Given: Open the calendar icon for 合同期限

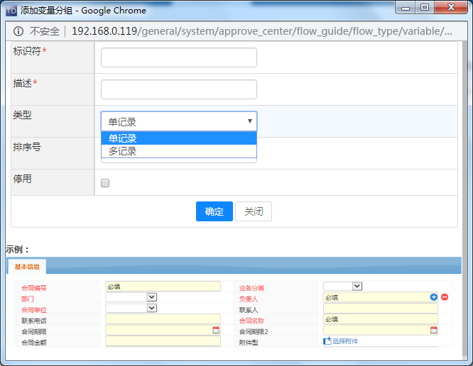Looking at the screenshot, I should [216, 330].
